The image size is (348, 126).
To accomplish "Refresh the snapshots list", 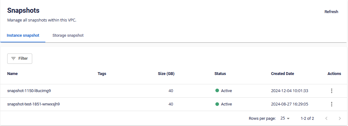I will (331, 12).
